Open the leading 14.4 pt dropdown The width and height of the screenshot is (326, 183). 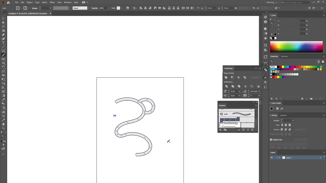coord(259,91)
